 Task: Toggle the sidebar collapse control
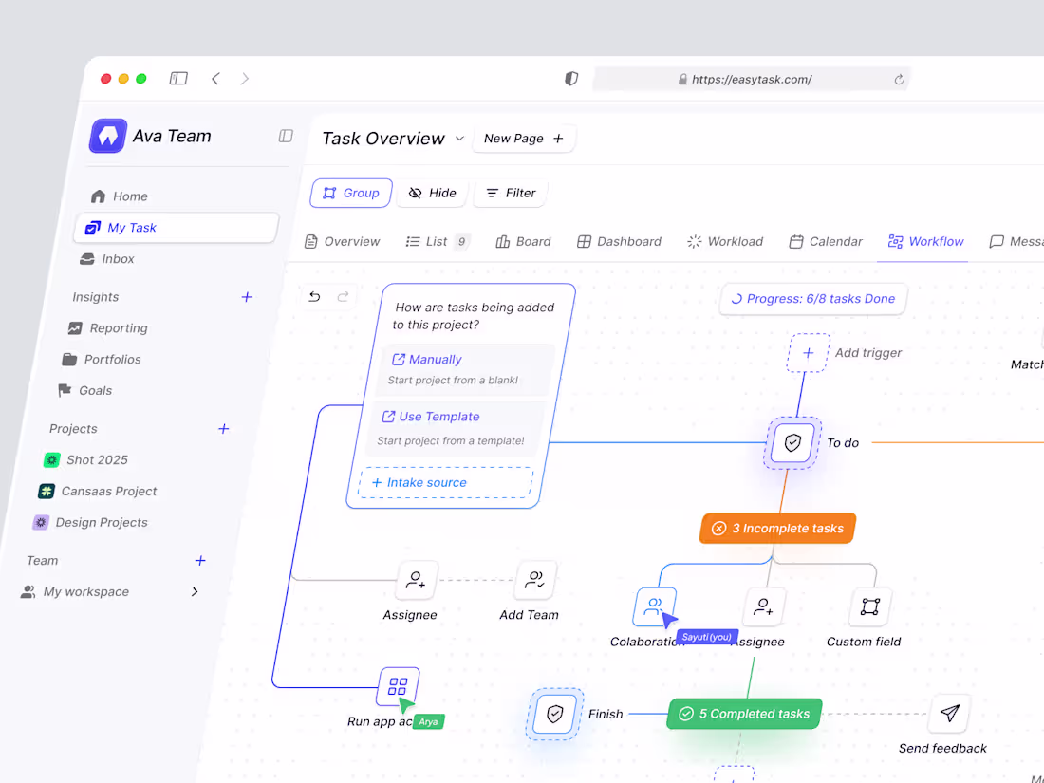tap(285, 136)
